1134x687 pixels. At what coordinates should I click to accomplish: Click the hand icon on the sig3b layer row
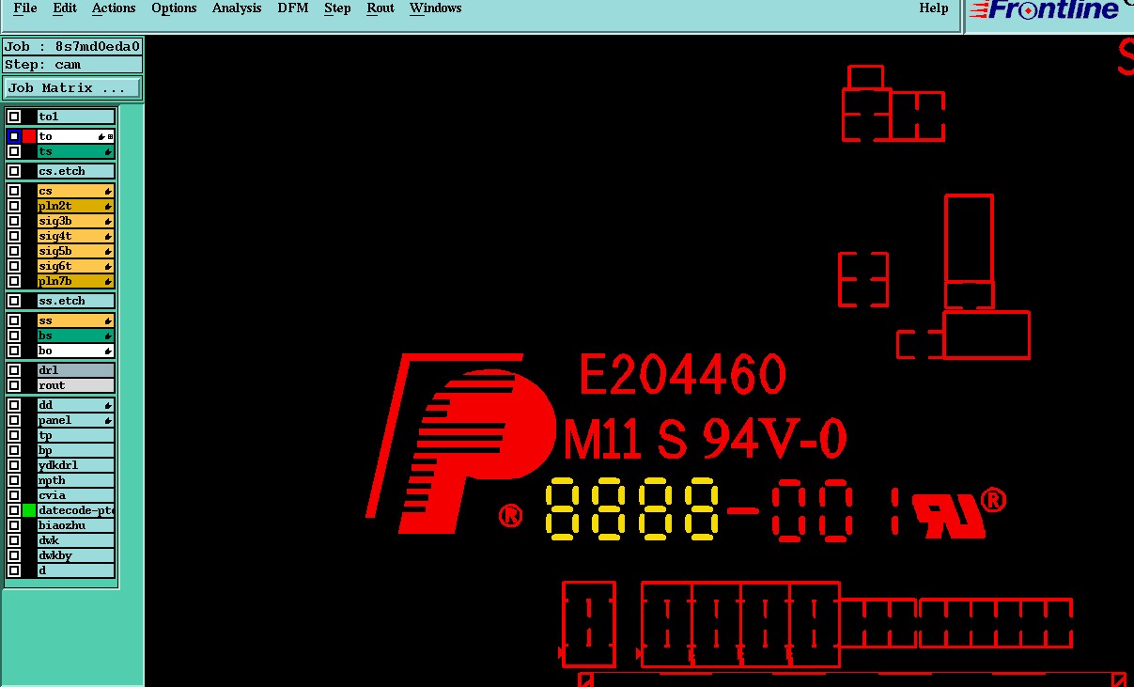point(108,222)
